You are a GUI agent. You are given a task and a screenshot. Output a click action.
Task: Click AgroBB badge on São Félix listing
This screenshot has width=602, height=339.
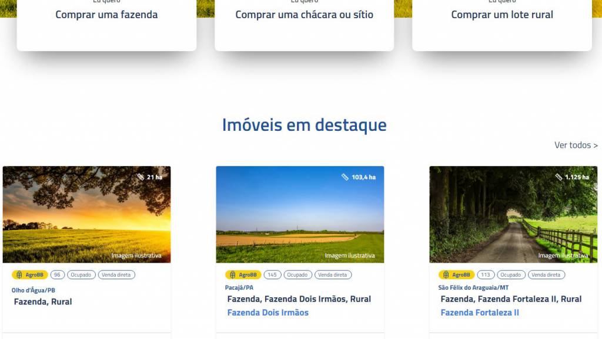pos(456,274)
